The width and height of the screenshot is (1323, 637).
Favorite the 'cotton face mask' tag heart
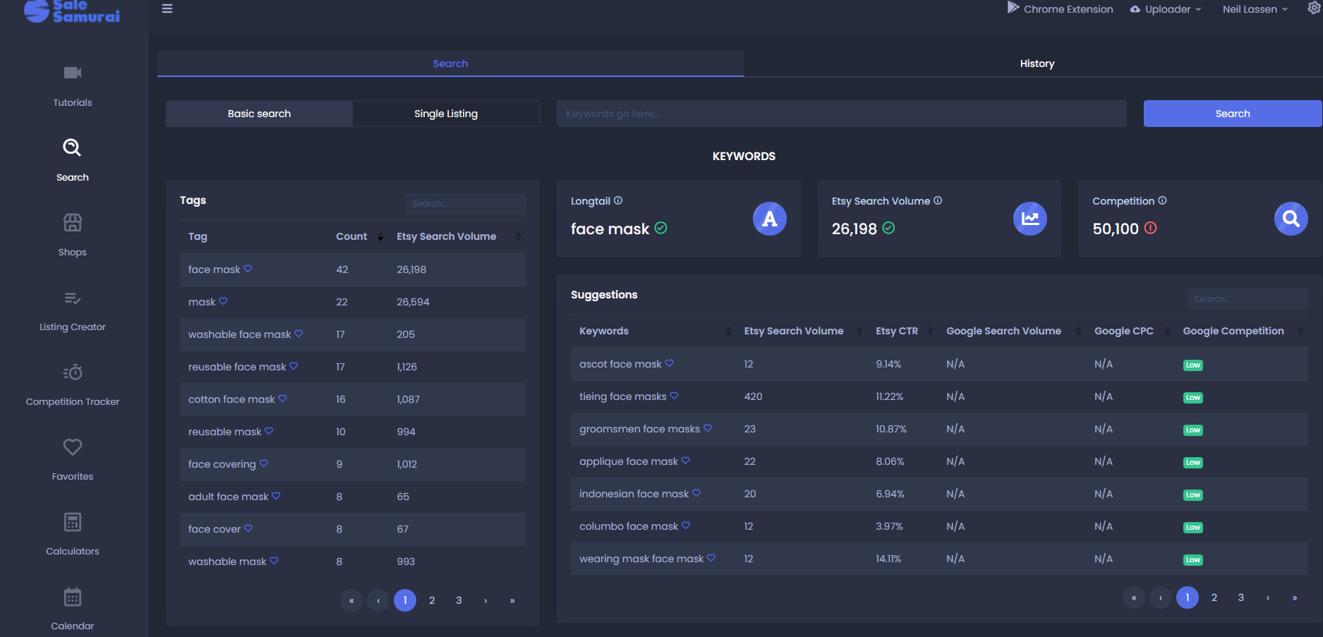pyautogui.click(x=282, y=399)
